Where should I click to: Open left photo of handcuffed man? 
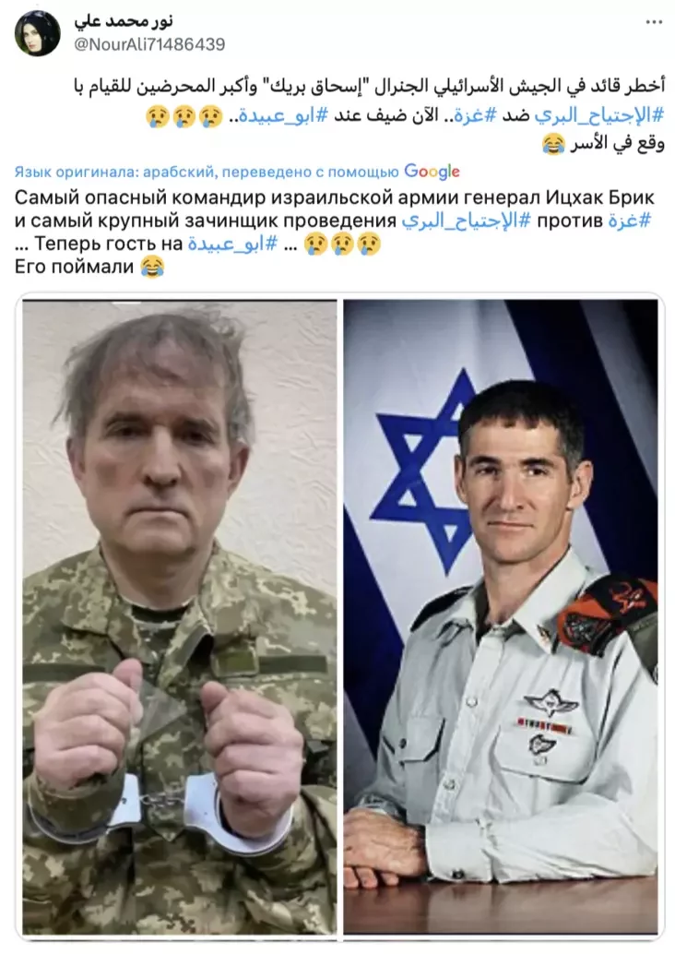(180, 617)
